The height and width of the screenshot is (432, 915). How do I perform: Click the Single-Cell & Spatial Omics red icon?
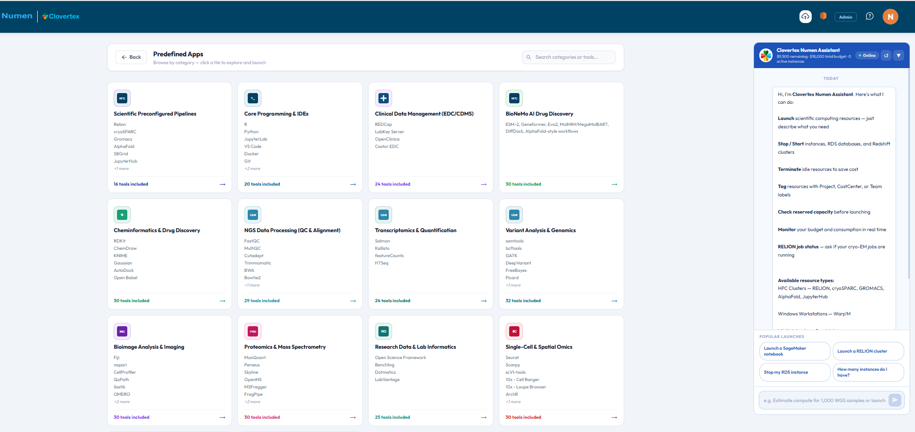(x=514, y=331)
